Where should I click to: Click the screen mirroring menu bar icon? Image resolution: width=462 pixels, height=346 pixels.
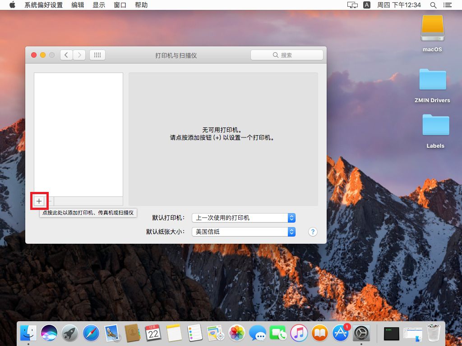[352, 5]
